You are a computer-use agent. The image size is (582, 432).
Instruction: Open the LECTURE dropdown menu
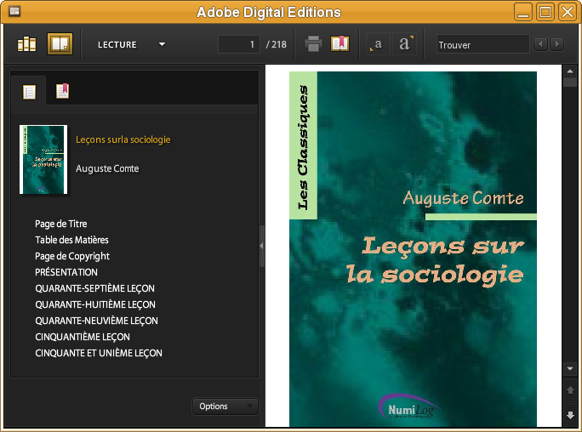click(x=131, y=44)
